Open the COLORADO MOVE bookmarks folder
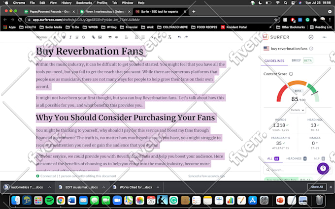Image resolution: width=335 pixels, height=209 pixels. pyautogui.click(x=172, y=27)
